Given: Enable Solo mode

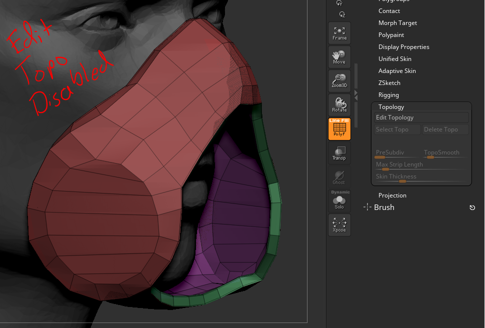Looking at the screenshot, I should pyautogui.click(x=339, y=203).
